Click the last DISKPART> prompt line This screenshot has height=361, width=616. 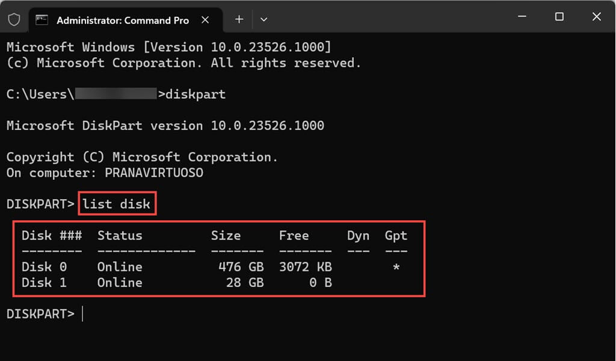tap(40, 314)
